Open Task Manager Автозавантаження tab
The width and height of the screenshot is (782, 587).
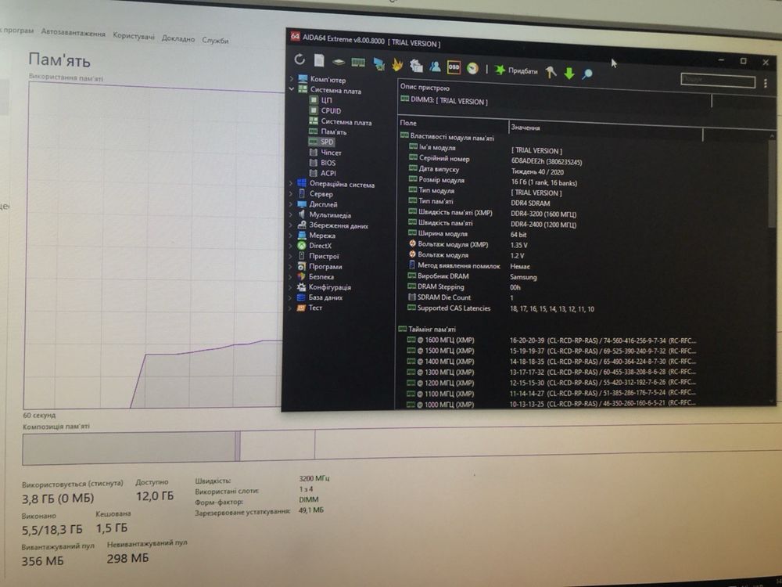point(74,32)
